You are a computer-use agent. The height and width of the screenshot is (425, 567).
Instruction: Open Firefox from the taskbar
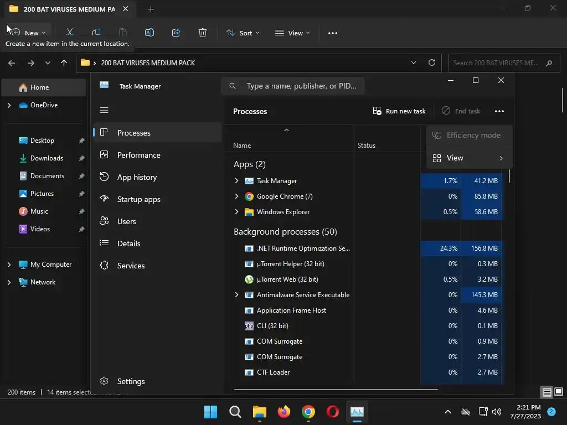[284, 412]
